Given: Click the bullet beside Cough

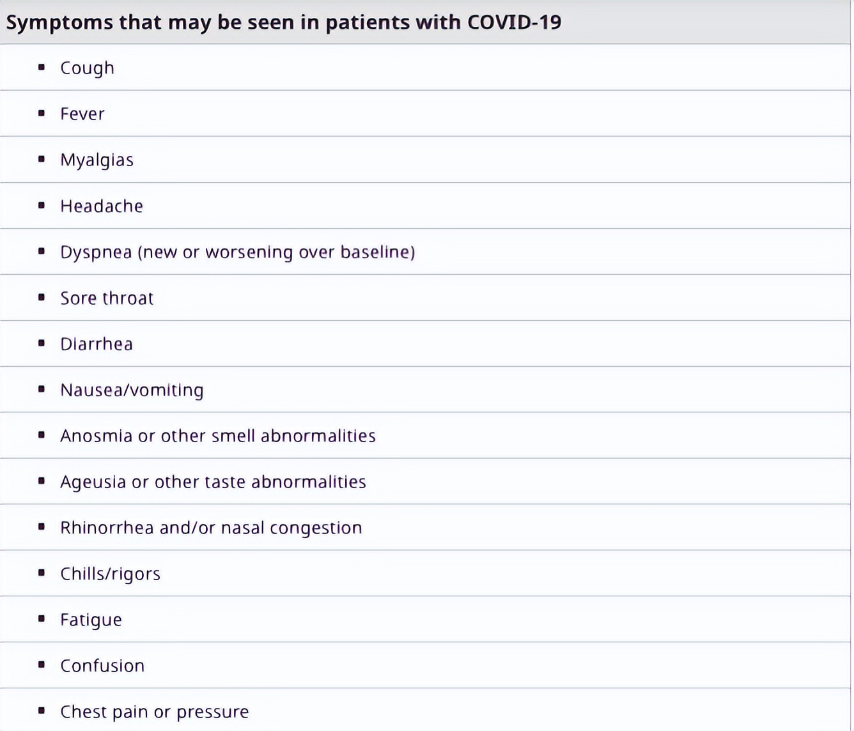Looking at the screenshot, I should coord(42,67).
